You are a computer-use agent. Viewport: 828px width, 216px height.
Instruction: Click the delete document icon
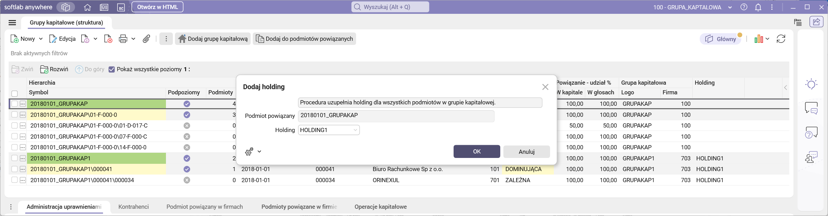coord(108,39)
